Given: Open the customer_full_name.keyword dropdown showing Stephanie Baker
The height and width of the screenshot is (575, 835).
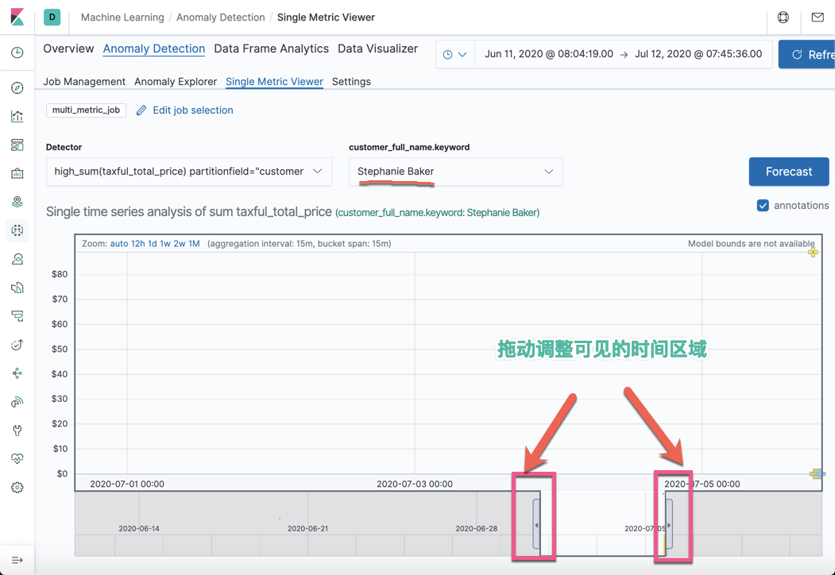Looking at the screenshot, I should coord(455,172).
